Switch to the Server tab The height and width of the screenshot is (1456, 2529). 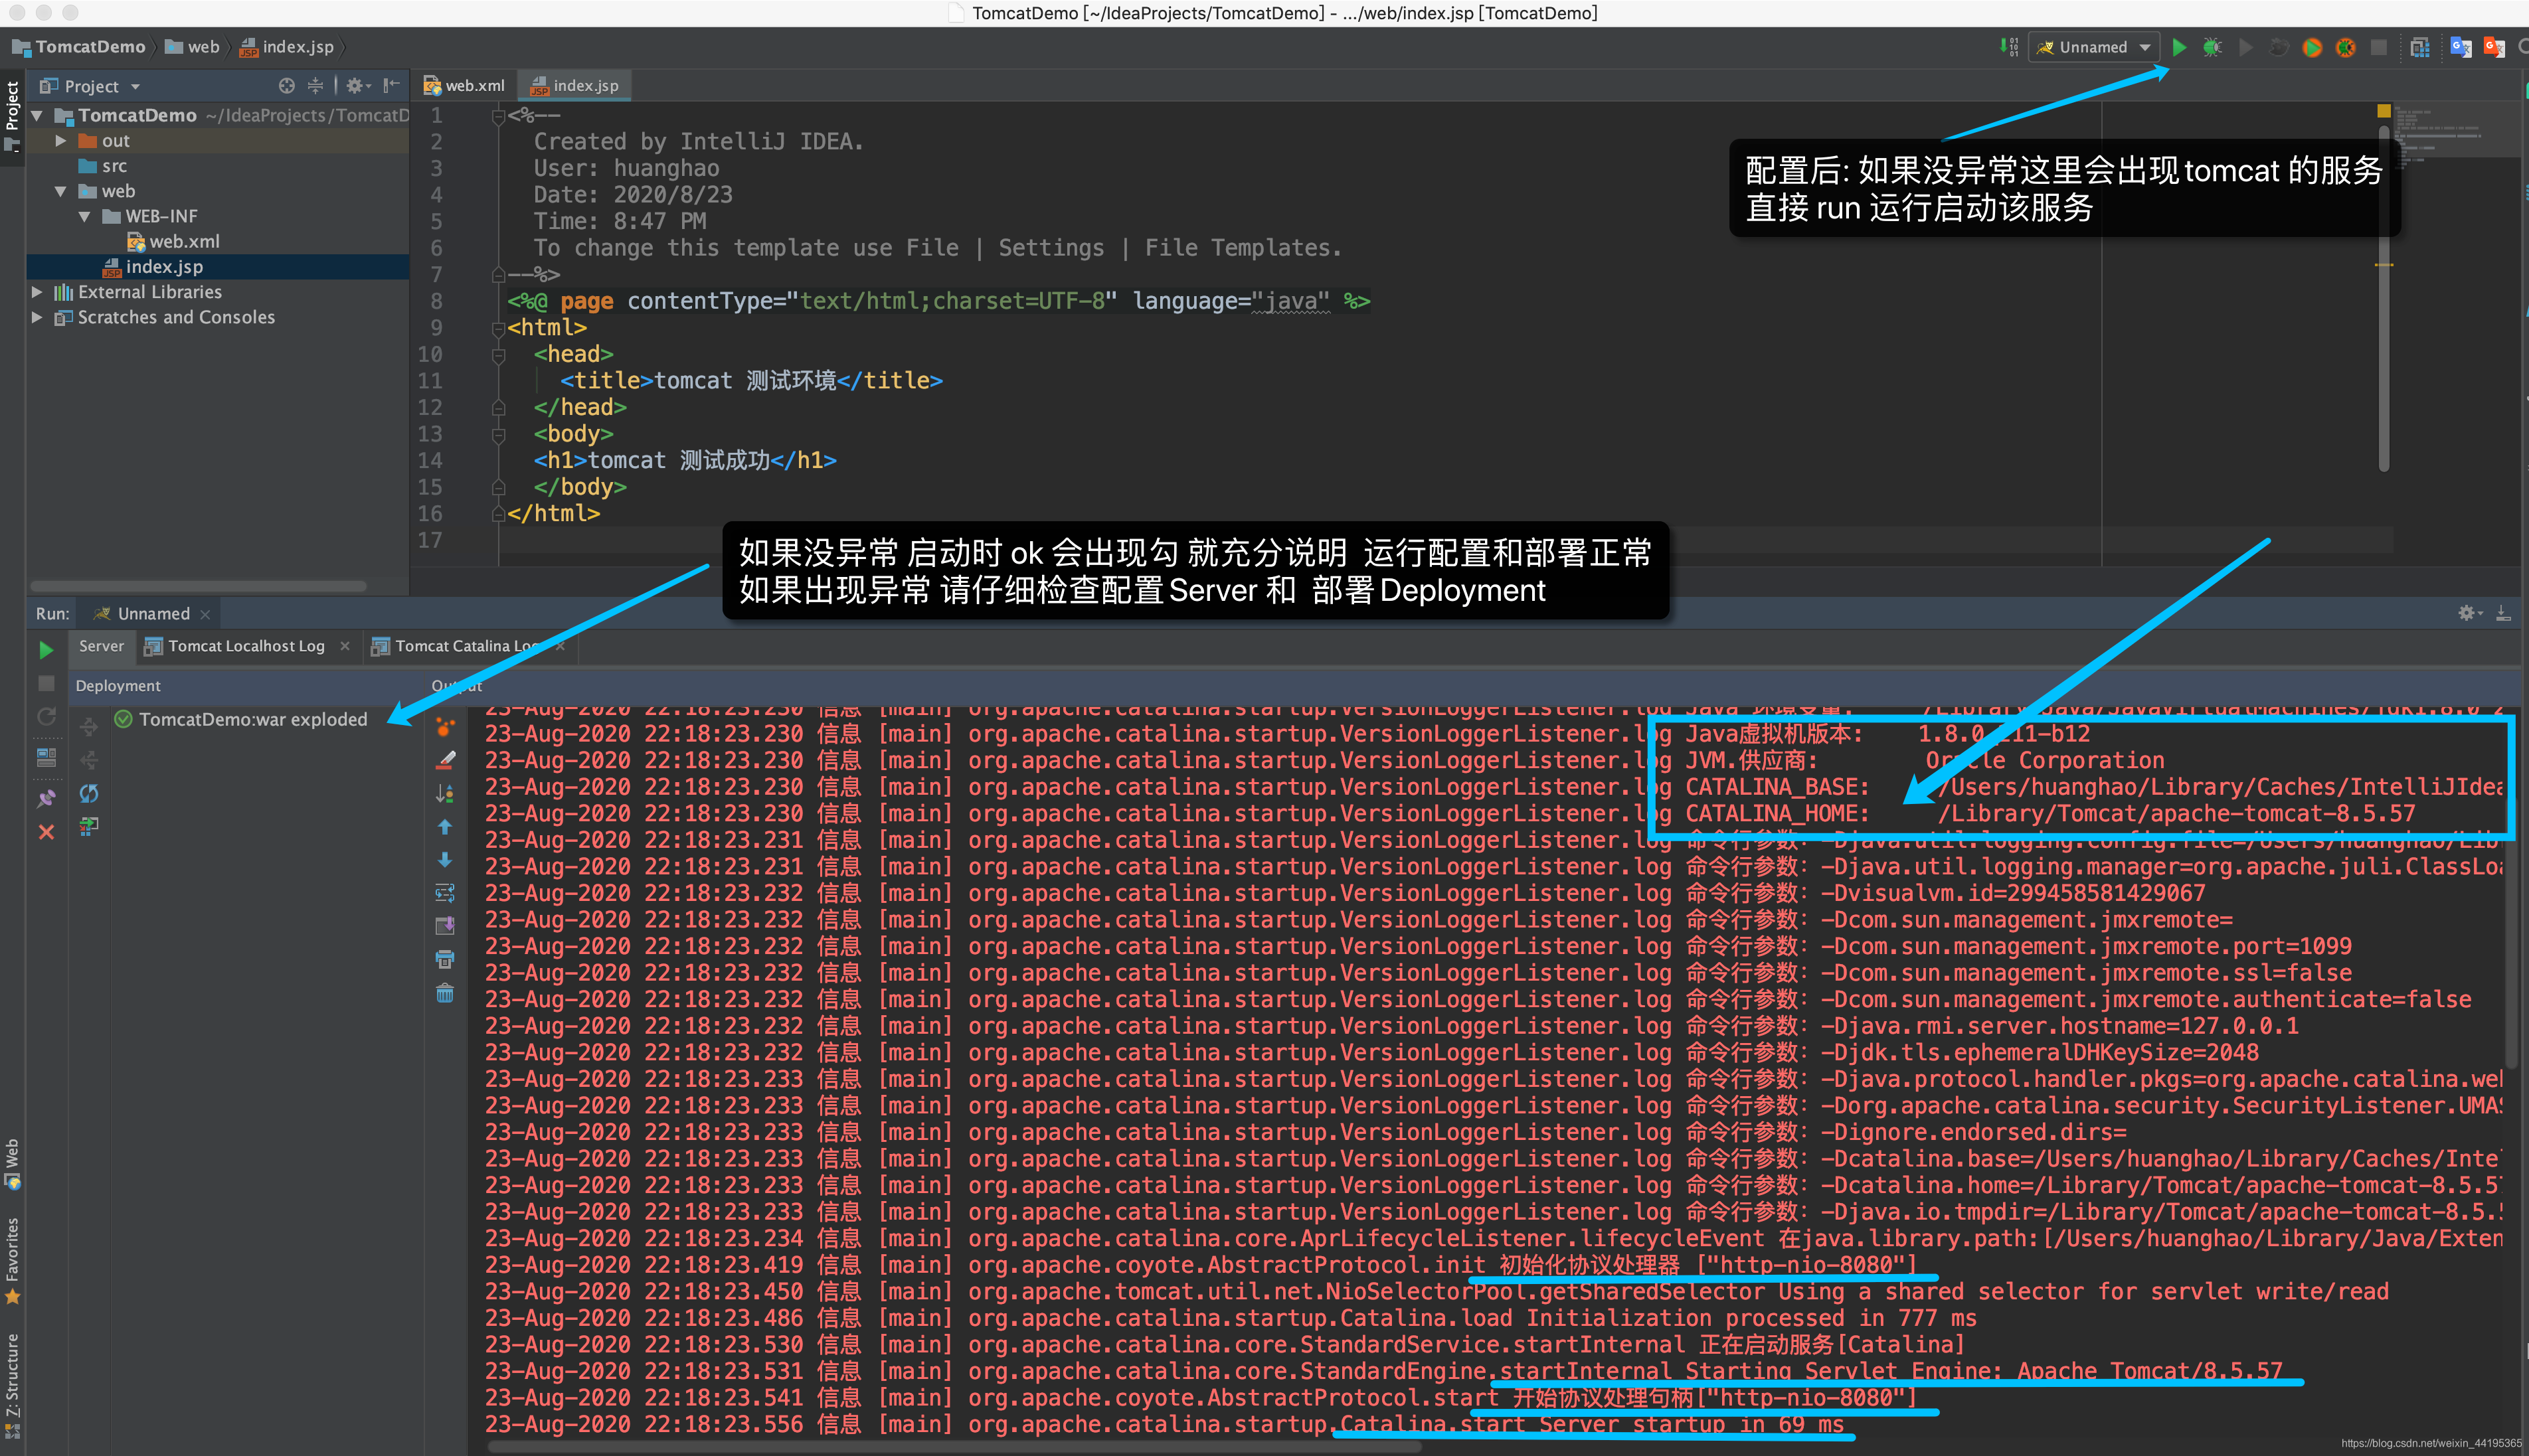point(101,646)
